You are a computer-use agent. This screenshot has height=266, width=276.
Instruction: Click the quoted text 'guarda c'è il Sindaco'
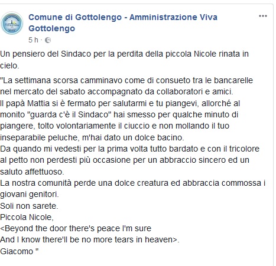[x=69, y=114]
